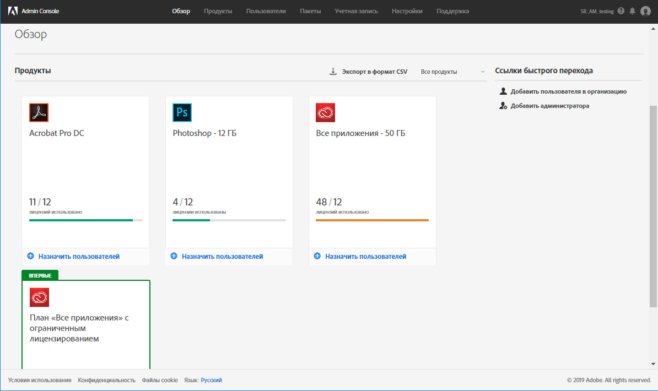The width and height of the screenshot is (658, 391).
Task: Click the plus icon under the Photoshop card
Action: point(174,256)
